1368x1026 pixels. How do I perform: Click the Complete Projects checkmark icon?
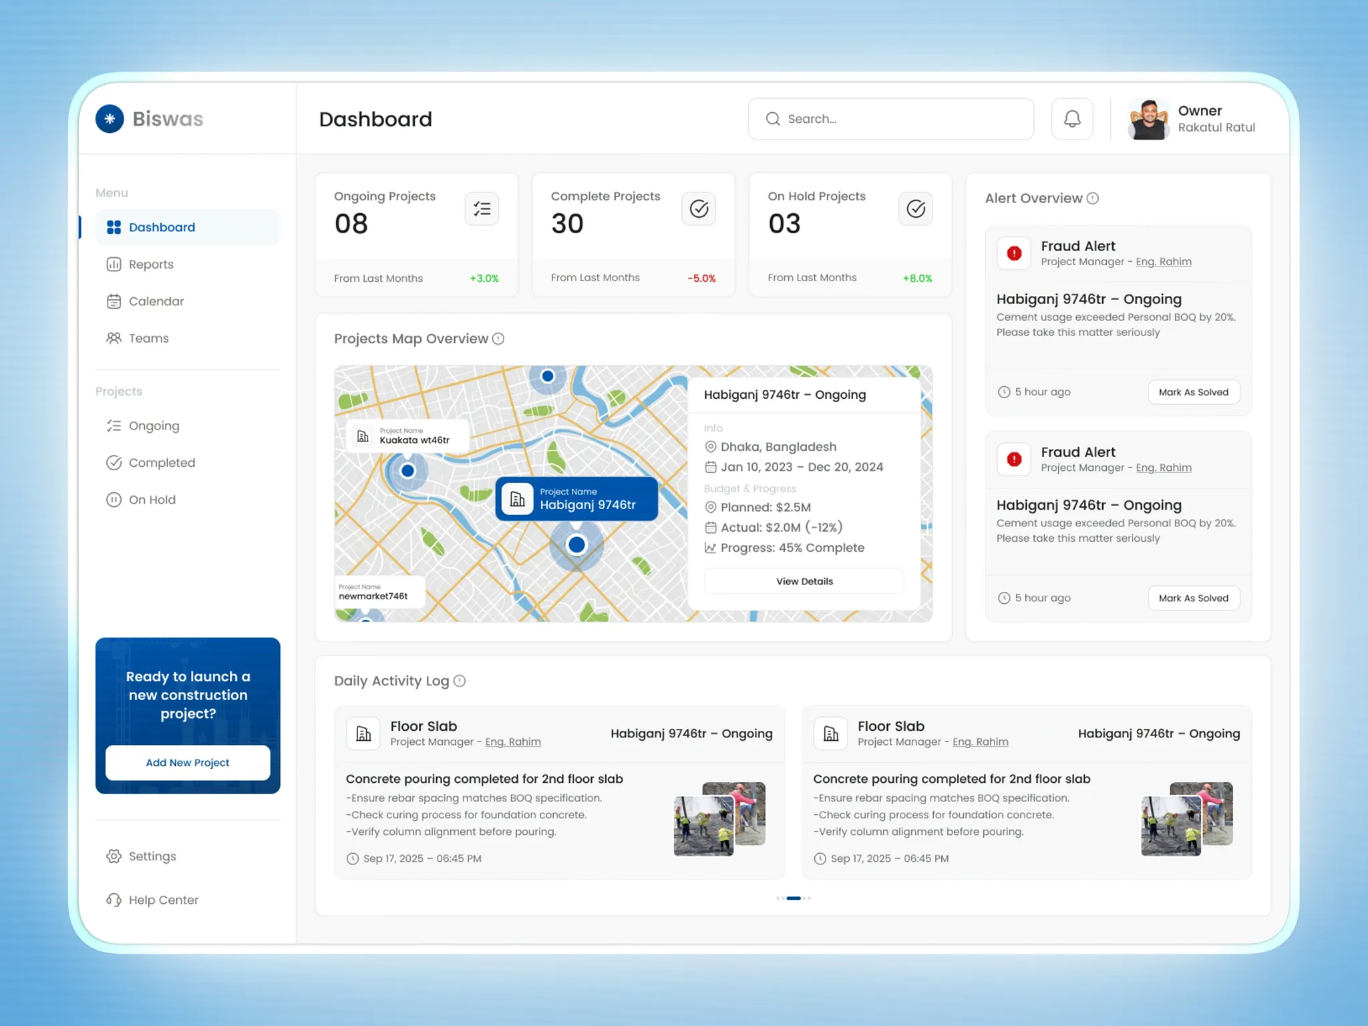[699, 209]
